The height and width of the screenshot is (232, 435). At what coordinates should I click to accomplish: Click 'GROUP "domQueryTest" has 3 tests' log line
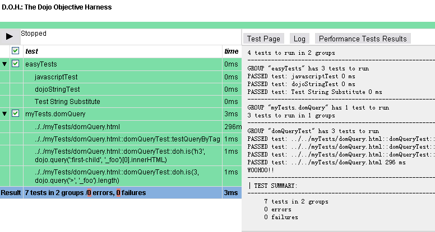(313, 131)
